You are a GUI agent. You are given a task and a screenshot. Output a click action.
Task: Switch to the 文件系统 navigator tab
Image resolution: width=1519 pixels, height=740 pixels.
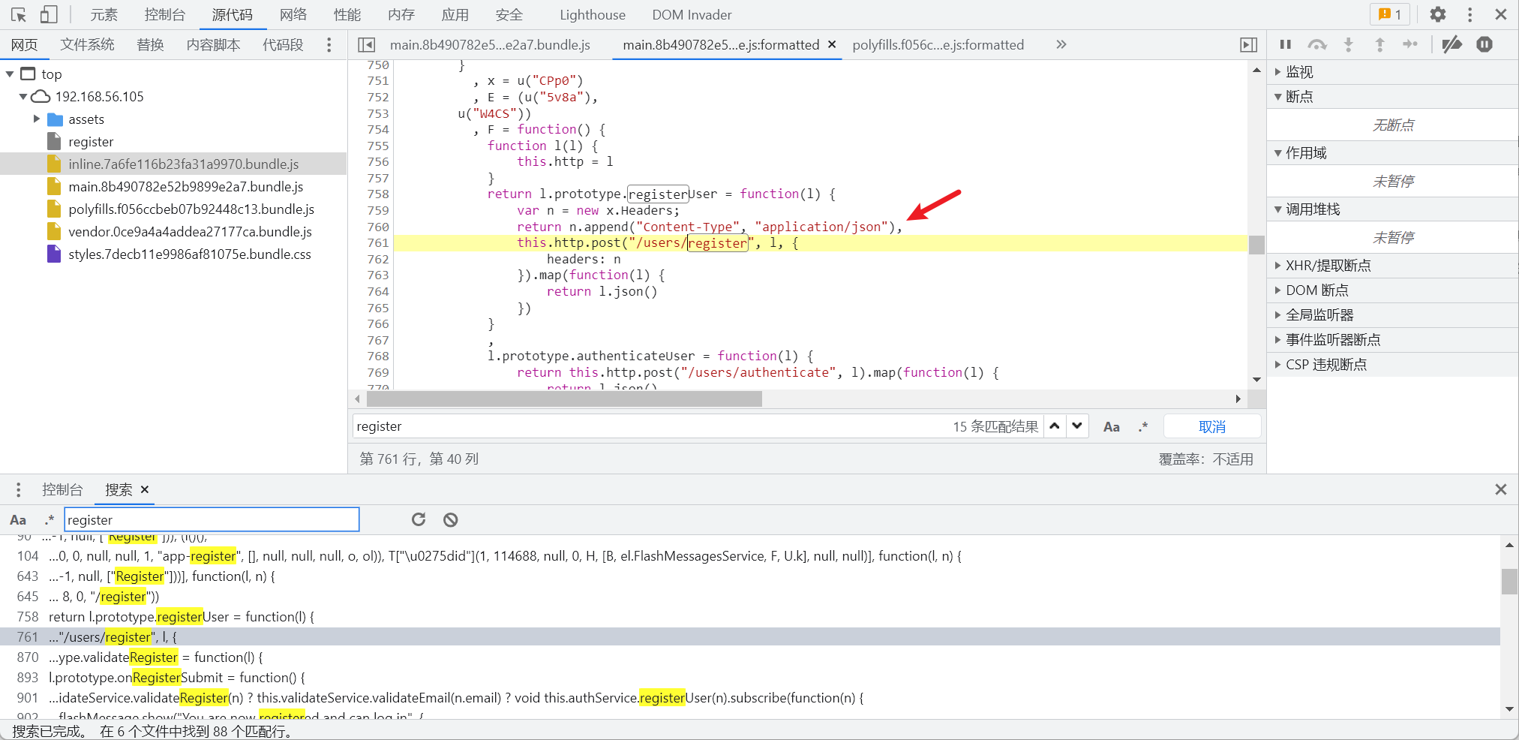click(88, 45)
